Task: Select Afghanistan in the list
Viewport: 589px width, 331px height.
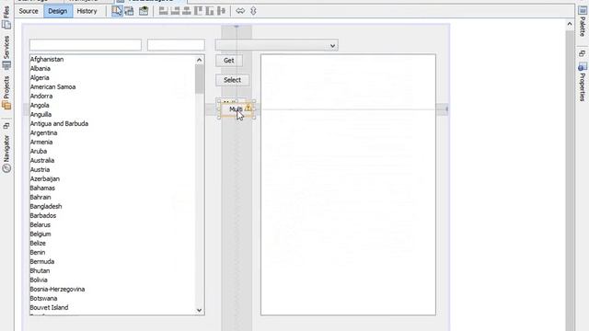Action: pos(47,59)
